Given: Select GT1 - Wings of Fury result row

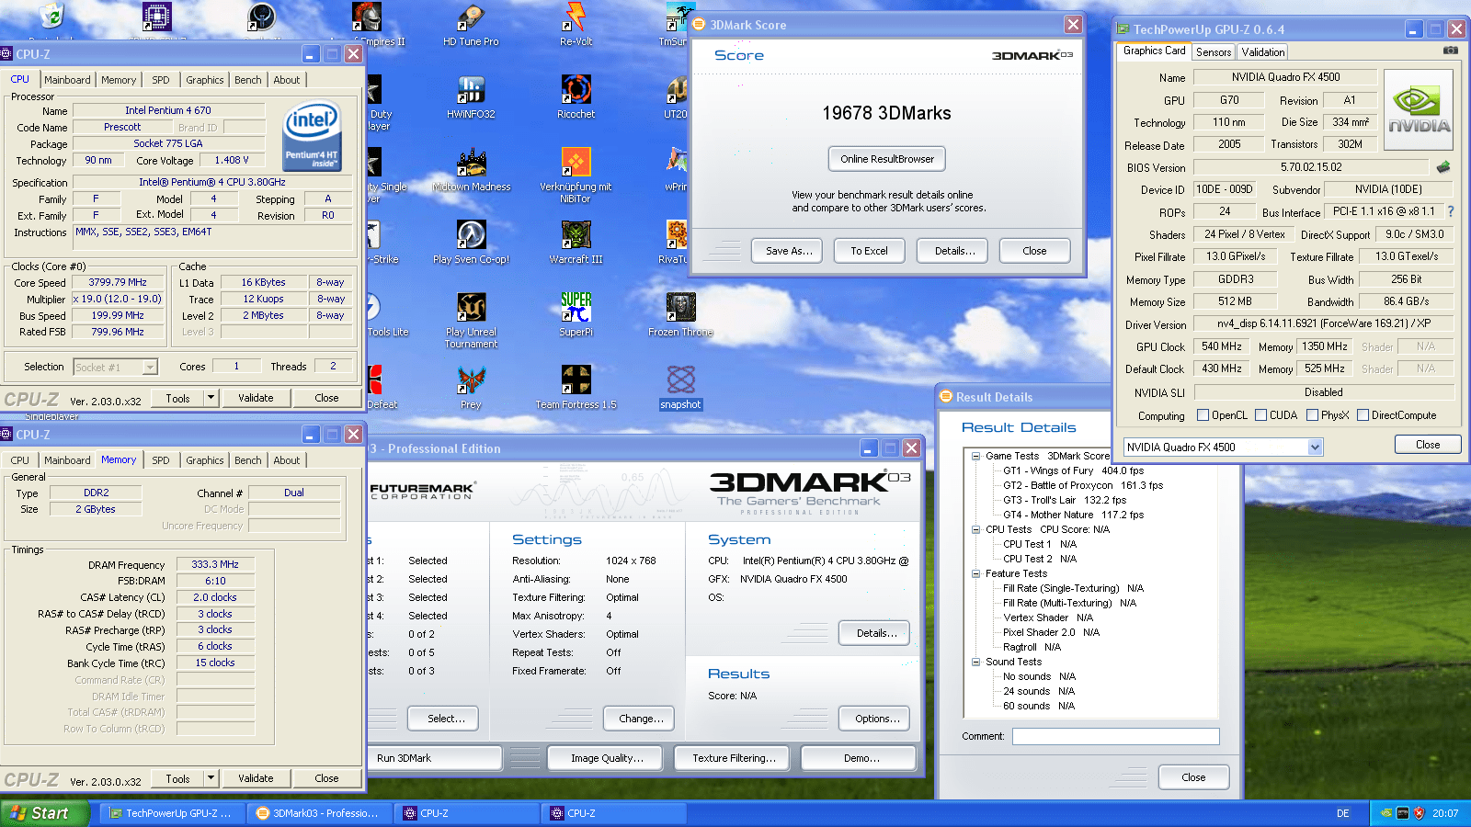Looking at the screenshot, I should coord(1073,470).
